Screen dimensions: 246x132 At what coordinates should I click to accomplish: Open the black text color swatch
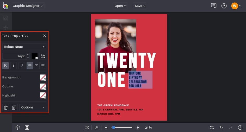point(34,56)
